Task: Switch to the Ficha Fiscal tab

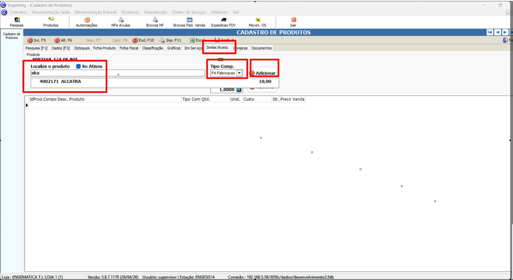Action: point(129,48)
